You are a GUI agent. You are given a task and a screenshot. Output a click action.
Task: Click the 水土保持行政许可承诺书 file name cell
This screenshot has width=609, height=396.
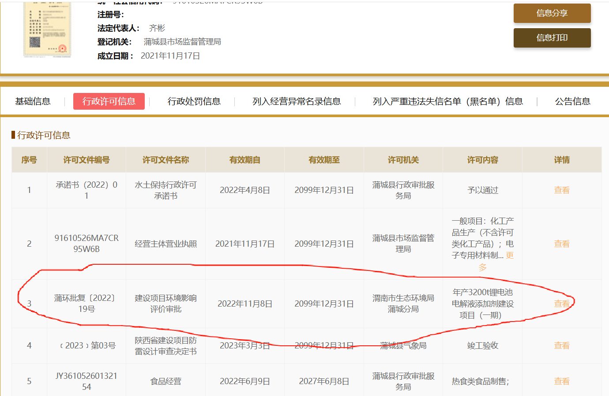pos(165,190)
